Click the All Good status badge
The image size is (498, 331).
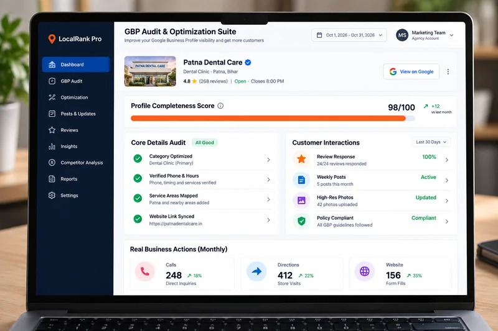coord(205,143)
